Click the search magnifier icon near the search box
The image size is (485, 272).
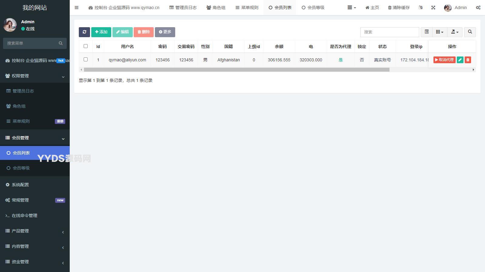470,32
